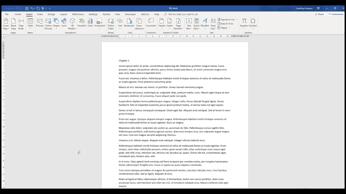
Task: Switch to the Layout tab
Action: [64, 14]
